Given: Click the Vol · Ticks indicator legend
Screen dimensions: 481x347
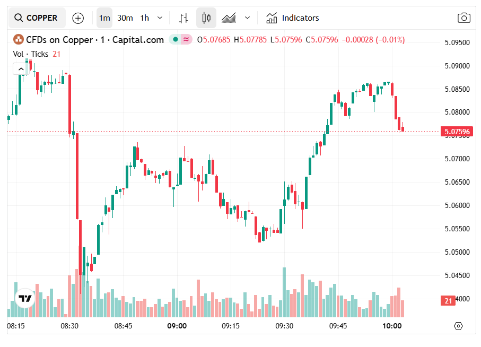Looking at the screenshot, I should click(31, 54).
